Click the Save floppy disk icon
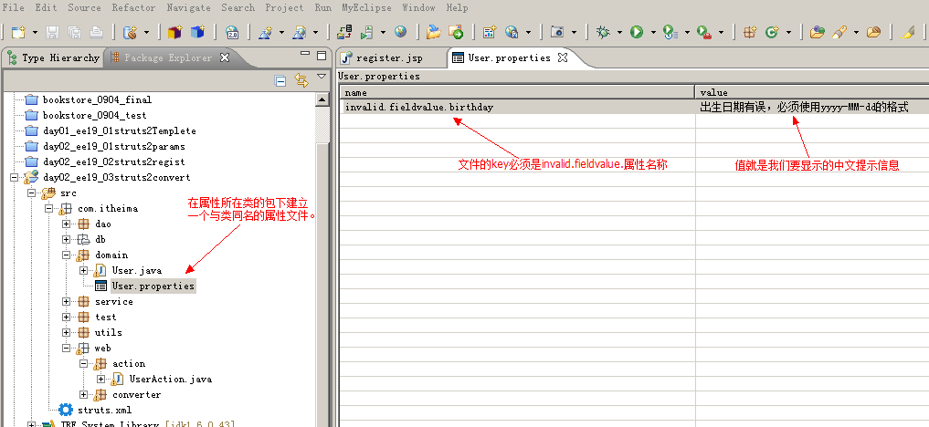 [x=53, y=32]
